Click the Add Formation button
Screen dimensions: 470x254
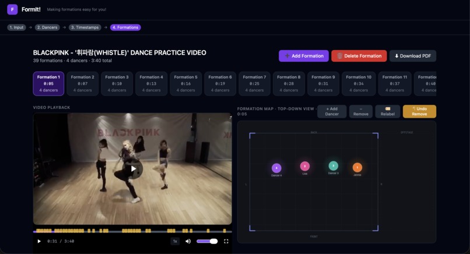tap(304, 56)
